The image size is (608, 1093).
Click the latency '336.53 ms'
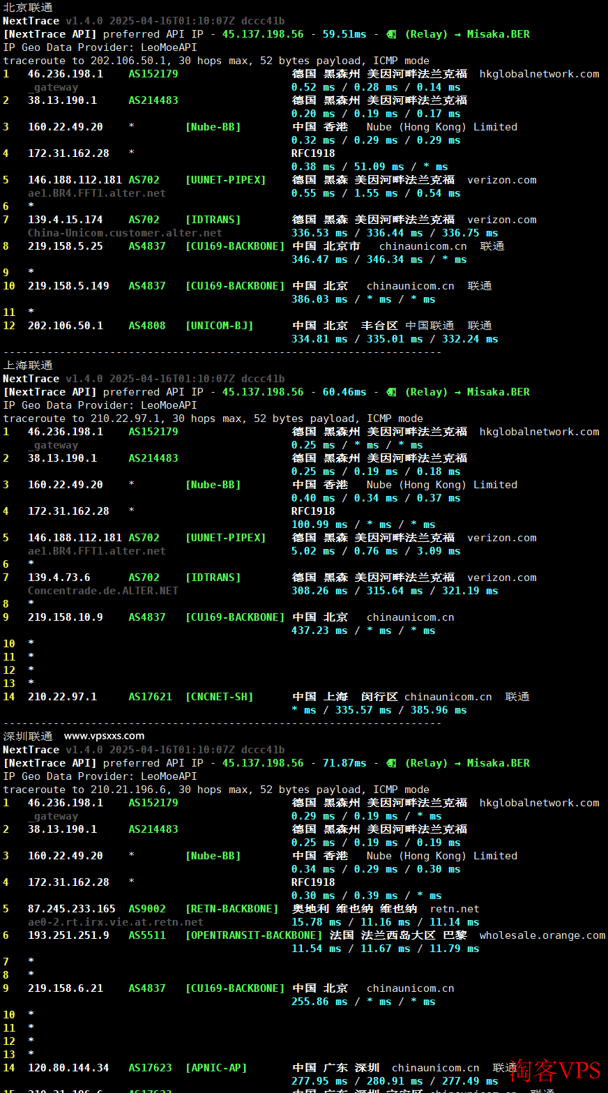(x=319, y=233)
